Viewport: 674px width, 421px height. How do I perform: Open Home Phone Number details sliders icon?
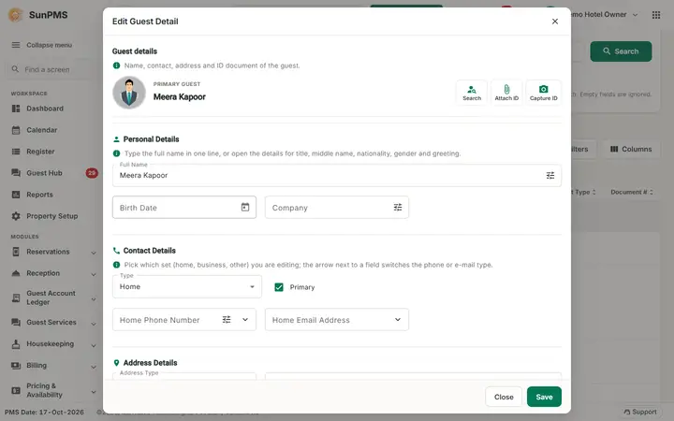pyautogui.click(x=227, y=319)
